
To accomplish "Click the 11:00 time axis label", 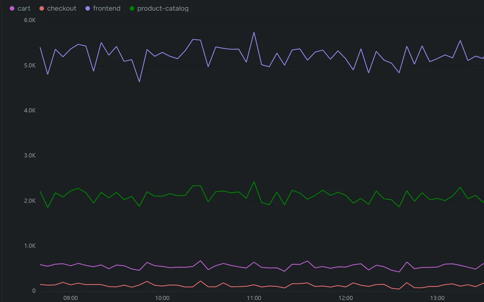I will click(254, 298).
